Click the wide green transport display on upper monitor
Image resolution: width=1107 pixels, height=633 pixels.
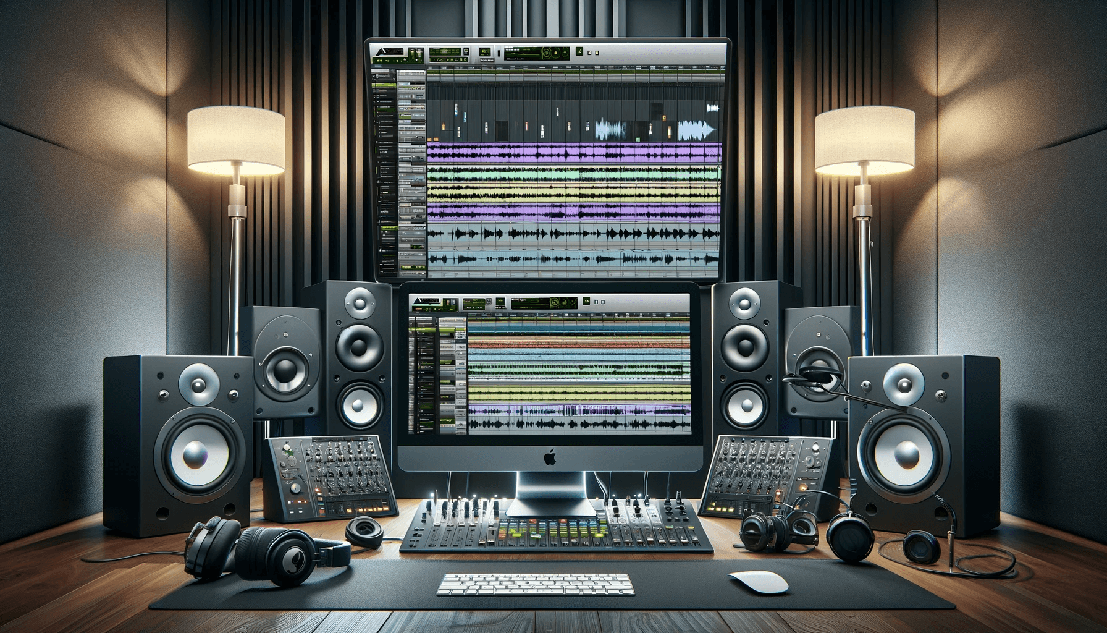click(x=537, y=53)
